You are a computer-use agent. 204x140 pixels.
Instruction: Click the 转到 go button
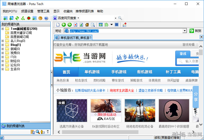[x=195, y=31]
